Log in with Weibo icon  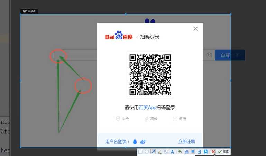point(143,142)
